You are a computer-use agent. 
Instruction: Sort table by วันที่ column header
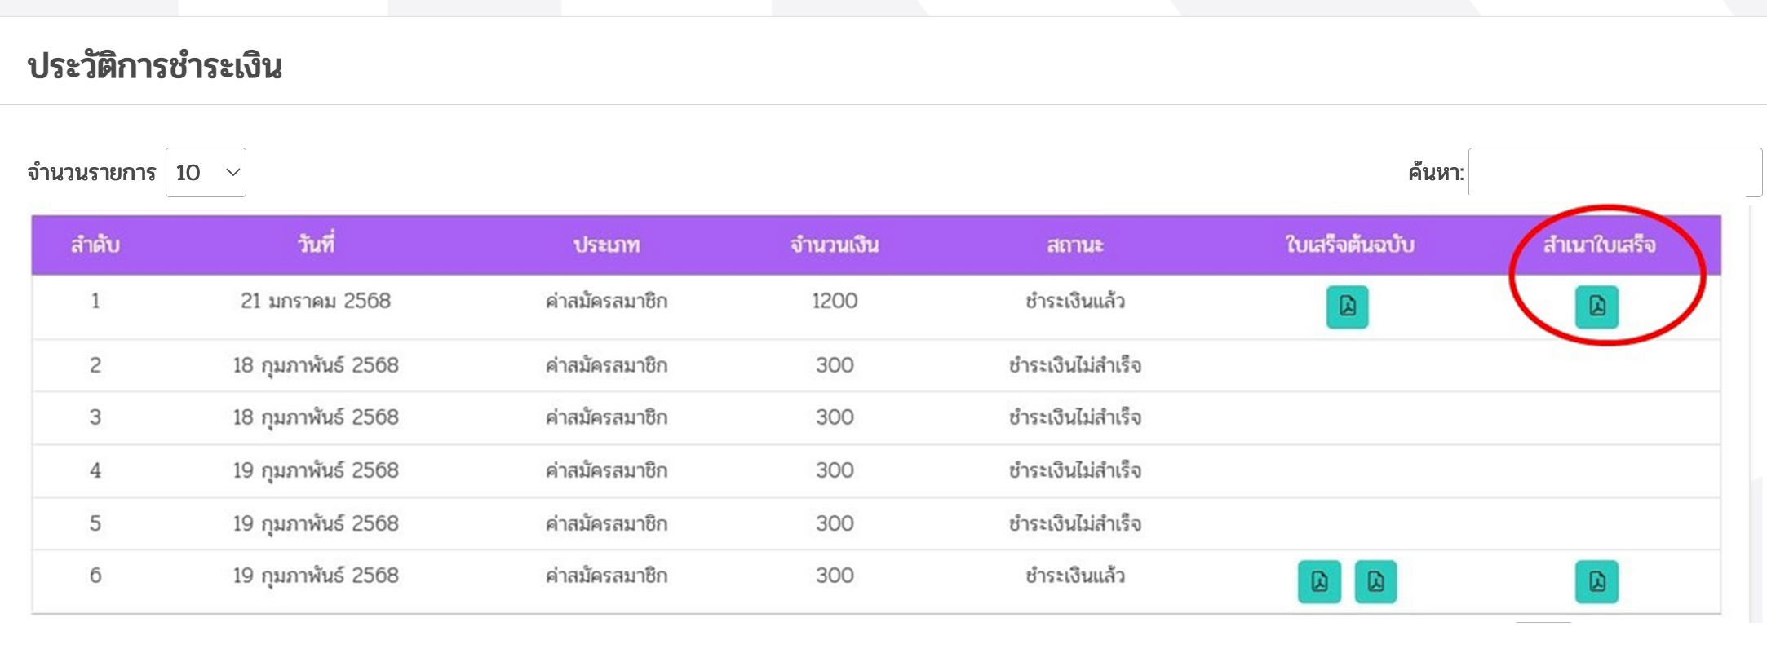(x=316, y=244)
